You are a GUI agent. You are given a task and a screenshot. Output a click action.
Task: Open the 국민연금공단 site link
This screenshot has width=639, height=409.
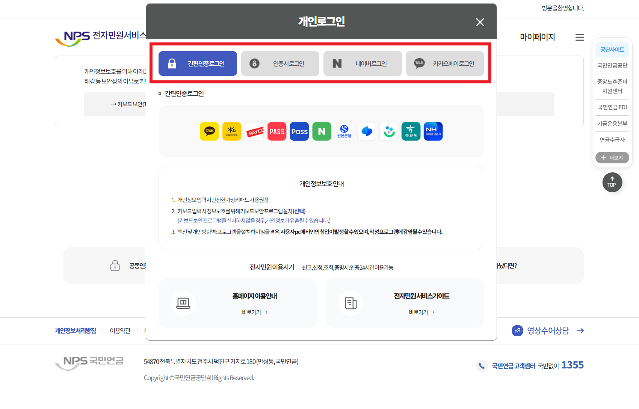click(612, 65)
